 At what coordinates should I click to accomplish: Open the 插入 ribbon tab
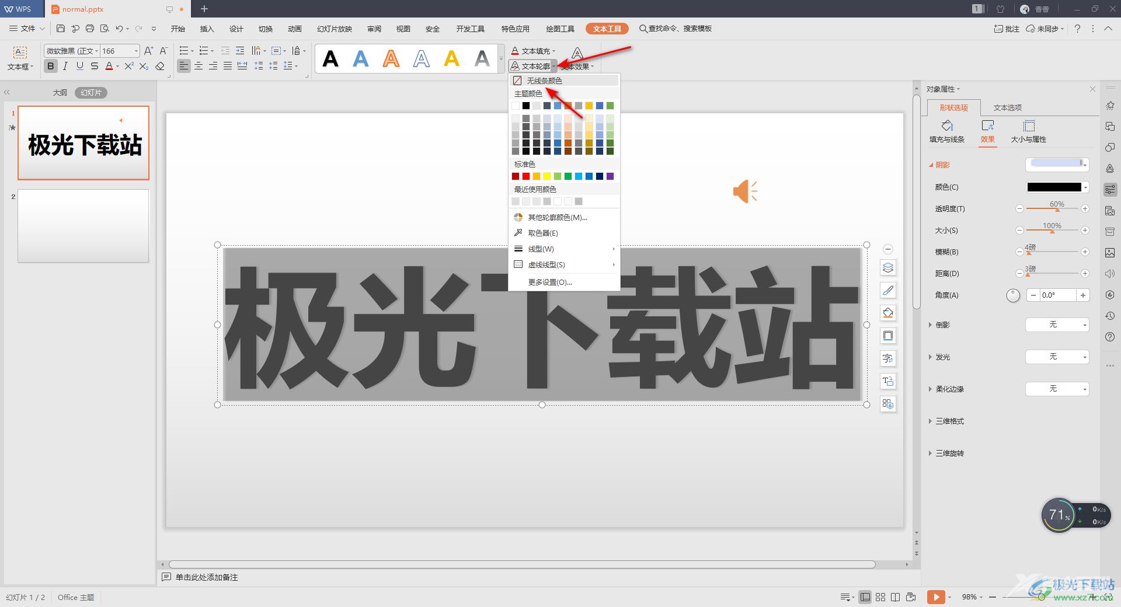pyautogui.click(x=207, y=29)
